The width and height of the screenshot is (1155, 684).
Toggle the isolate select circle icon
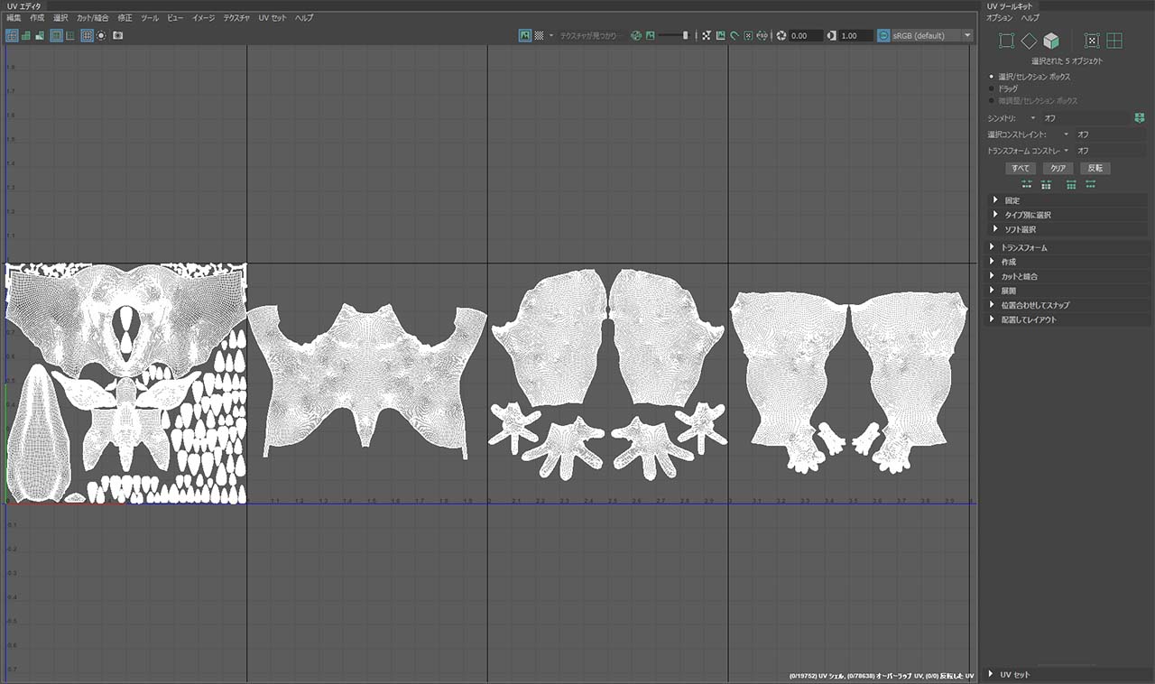coord(101,35)
